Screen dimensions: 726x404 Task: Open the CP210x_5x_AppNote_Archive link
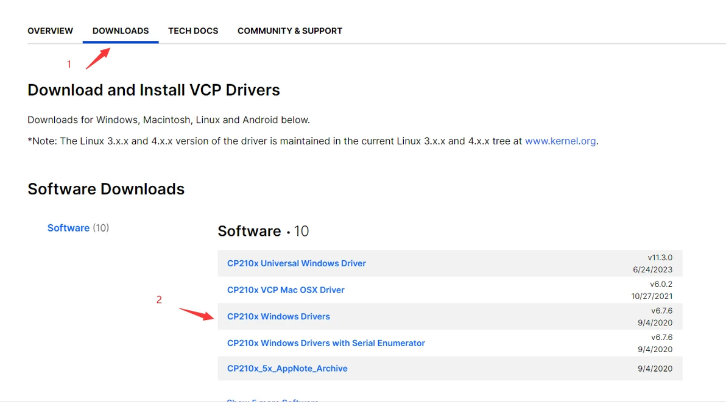287,369
